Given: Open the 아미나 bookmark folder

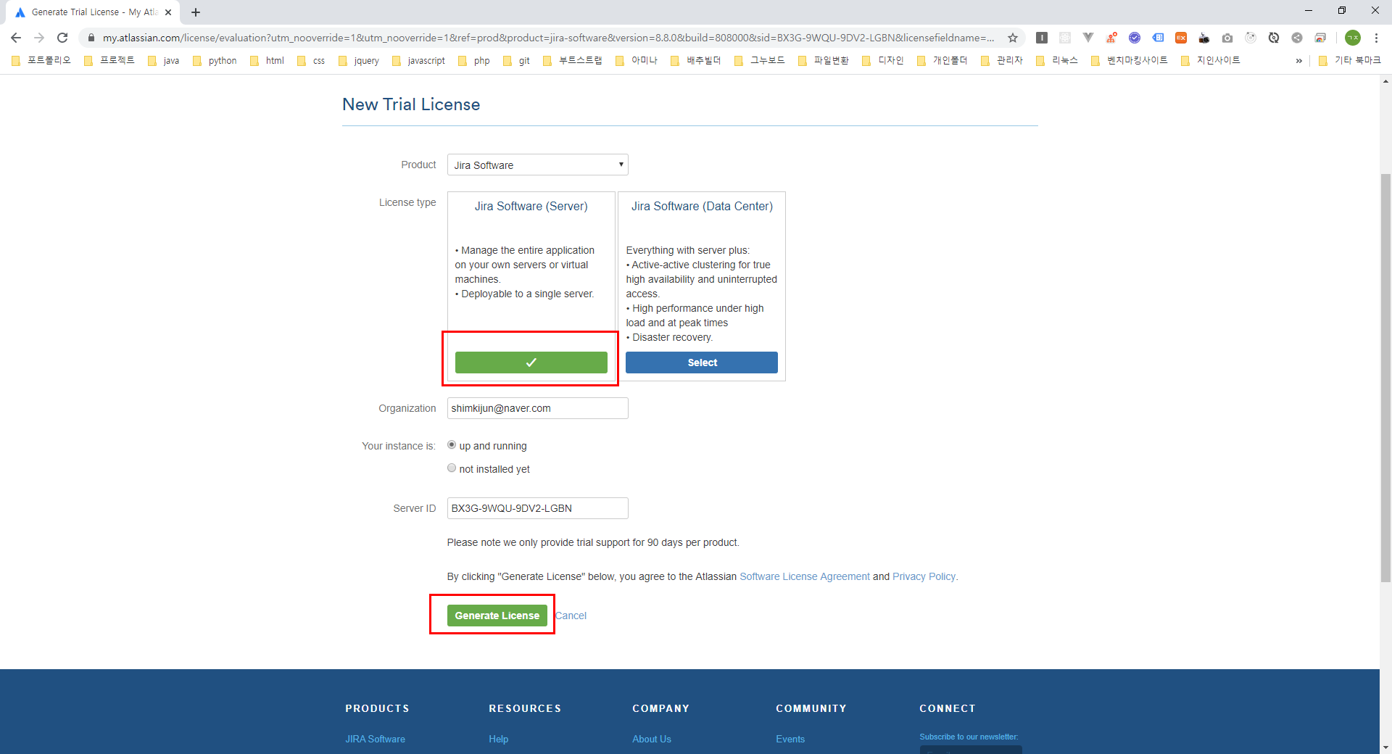Looking at the screenshot, I should pyautogui.click(x=637, y=60).
